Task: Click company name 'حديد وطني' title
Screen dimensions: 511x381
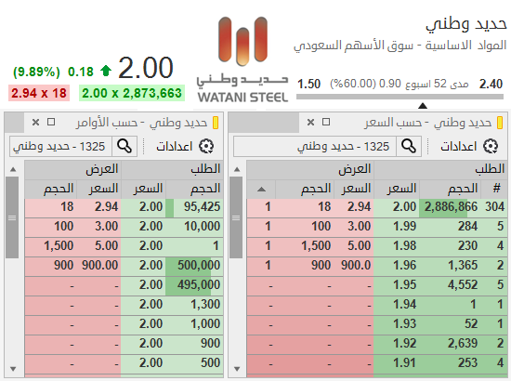Action: pyautogui.click(x=466, y=24)
